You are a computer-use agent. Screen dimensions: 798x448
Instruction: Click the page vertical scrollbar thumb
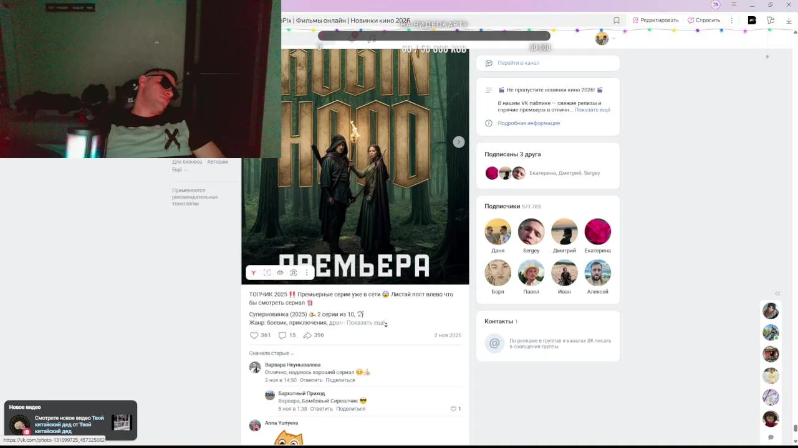point(795,427)
